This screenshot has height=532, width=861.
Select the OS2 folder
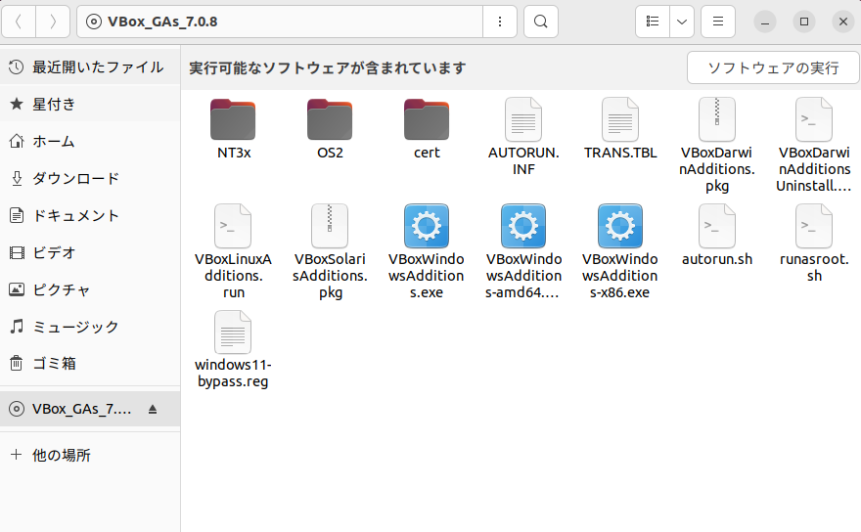pos(330,129)
